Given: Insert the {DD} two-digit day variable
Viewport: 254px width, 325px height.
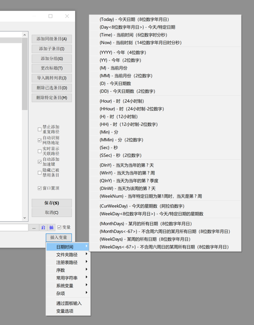Looking at the screenshot, I should (165, 91).
